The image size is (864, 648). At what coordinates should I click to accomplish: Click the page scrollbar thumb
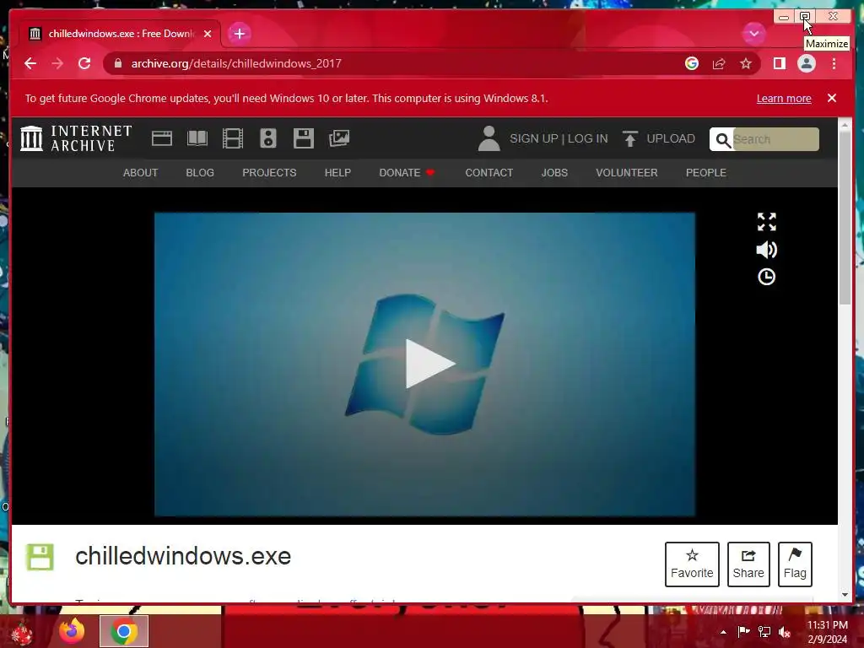click(x=845, y=218)
